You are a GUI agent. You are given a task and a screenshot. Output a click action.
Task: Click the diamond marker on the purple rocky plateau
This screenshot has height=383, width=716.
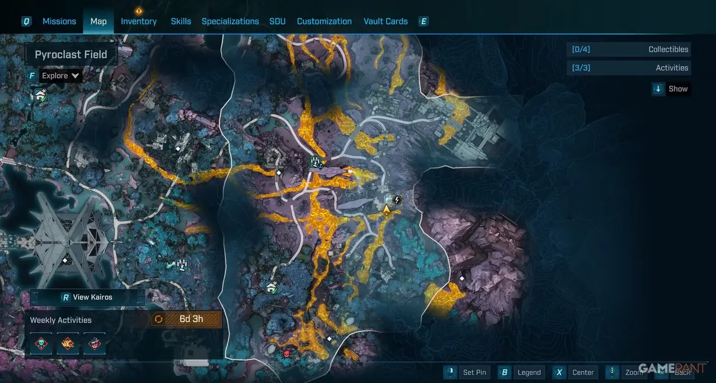tap(462, 278)
